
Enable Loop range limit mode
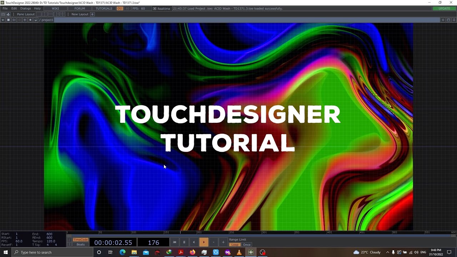235,245
